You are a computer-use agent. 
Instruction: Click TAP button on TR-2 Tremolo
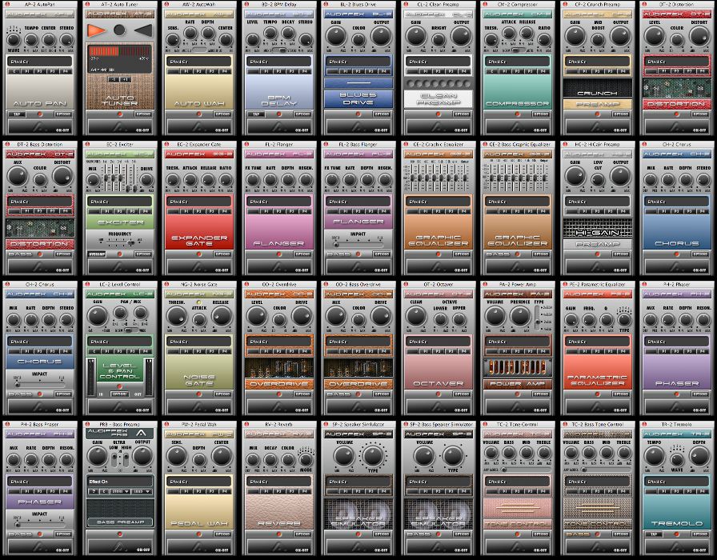(x=654, y=534)
